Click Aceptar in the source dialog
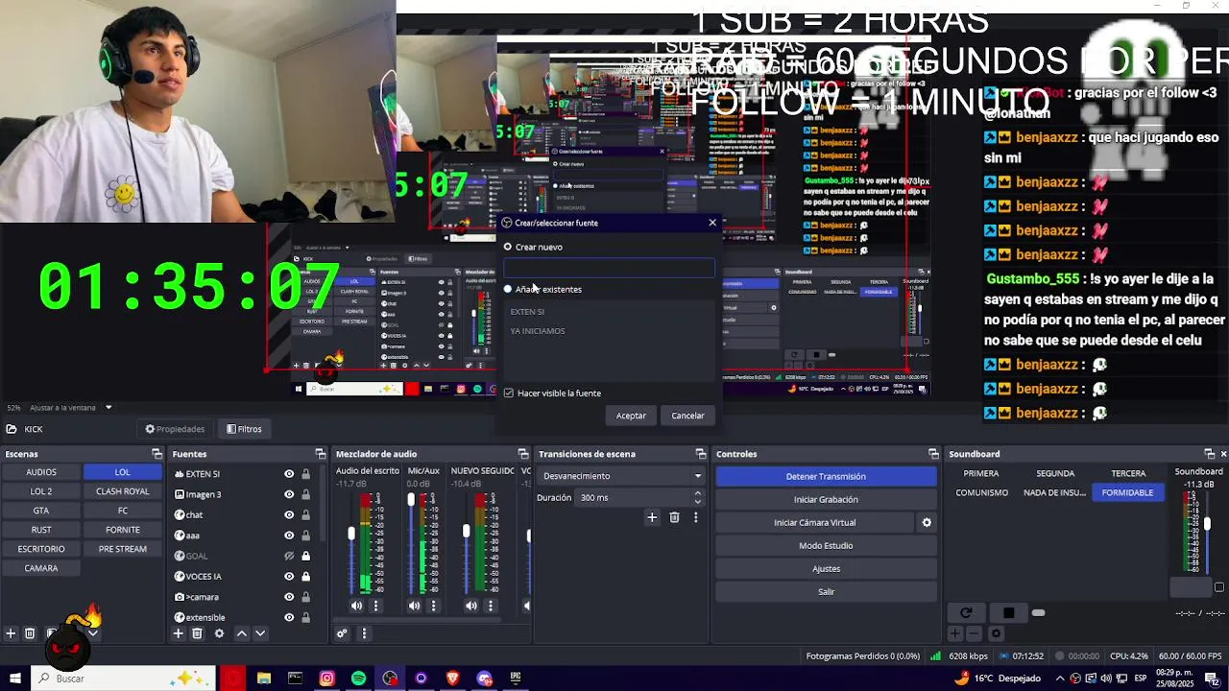The image size is (1229, 691). tap(631, 416)
